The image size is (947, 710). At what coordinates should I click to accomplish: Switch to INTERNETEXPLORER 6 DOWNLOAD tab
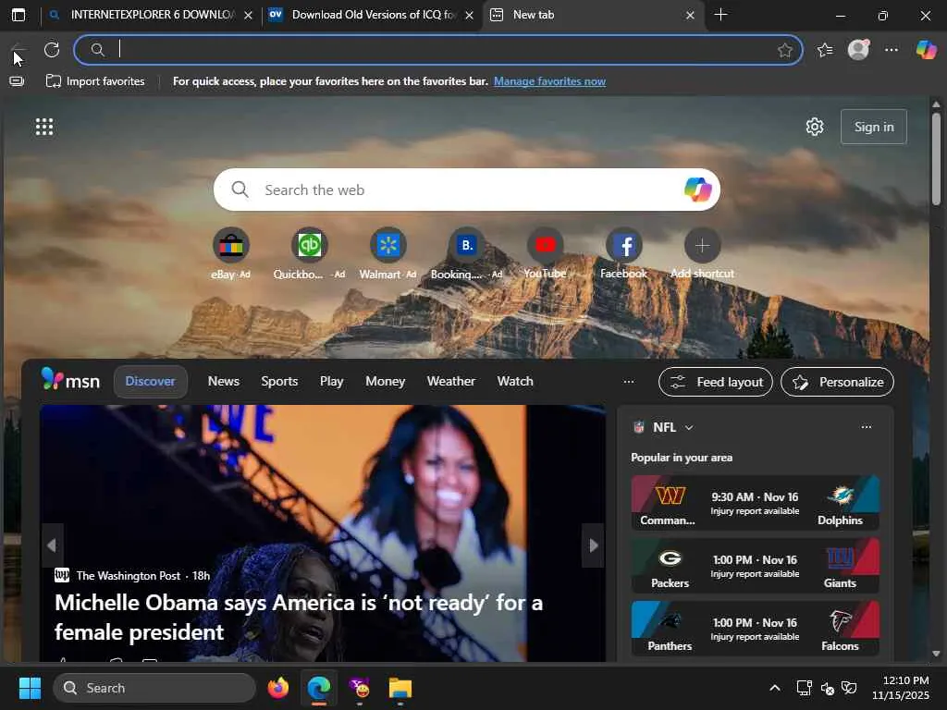(153, 15)
